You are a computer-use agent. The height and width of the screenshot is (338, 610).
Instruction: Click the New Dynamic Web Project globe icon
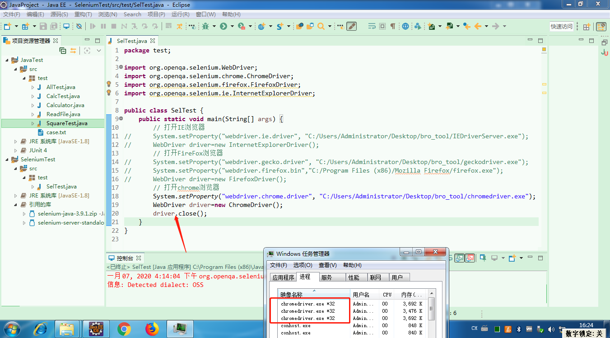click(261, 26)
